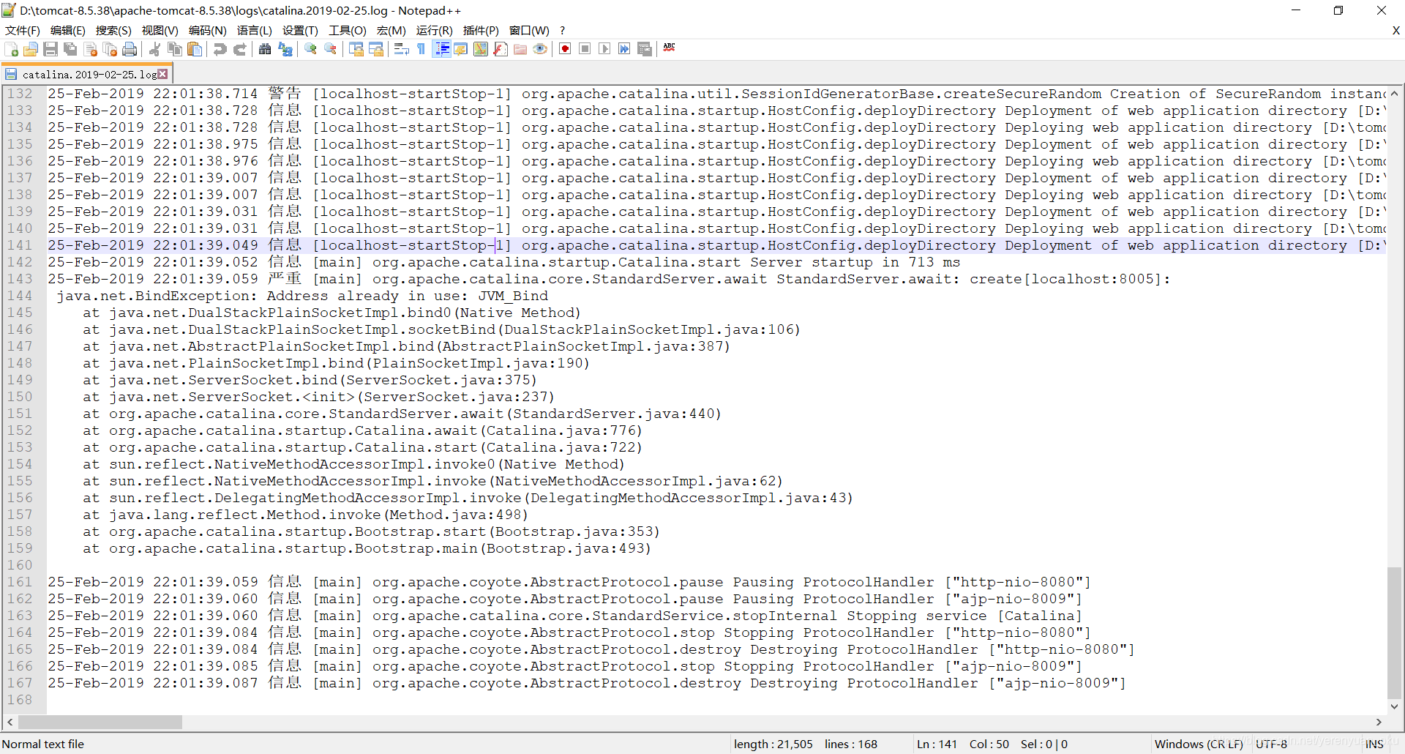Click the vertical scrollbar up arrow
Image resolution: width=1405 pixels, height=754 pixels.
coord(1395,94)
